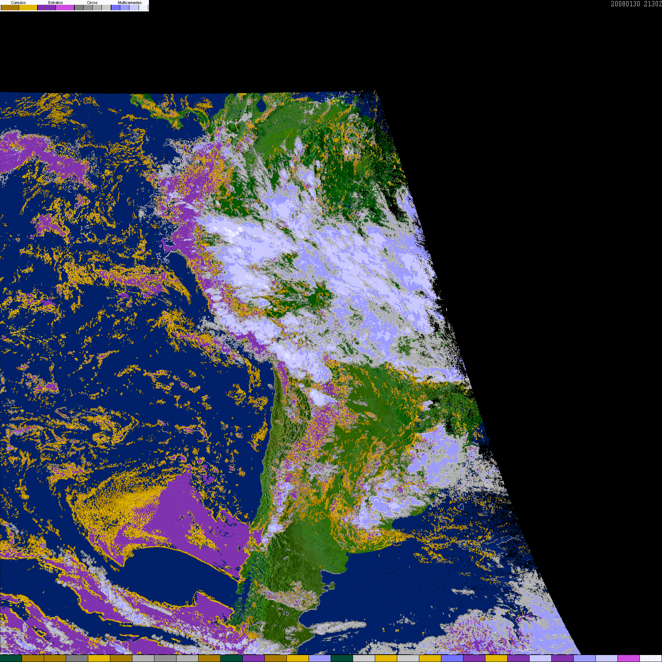Pick the pale lavender Multicamadas legend swatch
Image resolution: width=662 pixels, height=662 pixels.
click(x=134, y=8)
